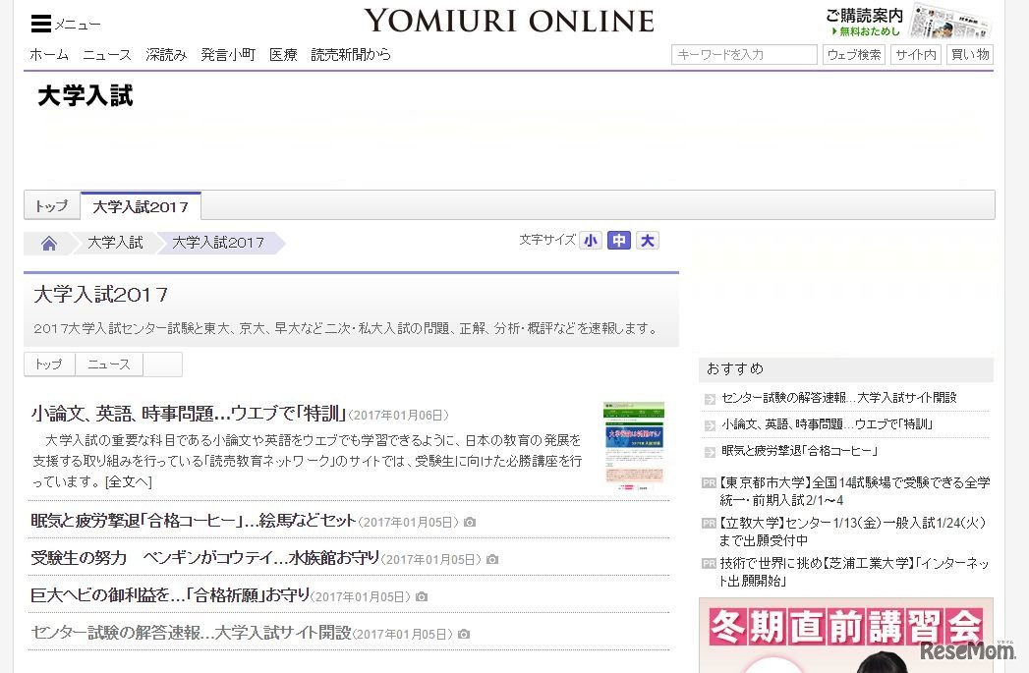The height and width of the screenshot is (673, 1029).
Task: Set text size to 大
Action: coord(648,241)
